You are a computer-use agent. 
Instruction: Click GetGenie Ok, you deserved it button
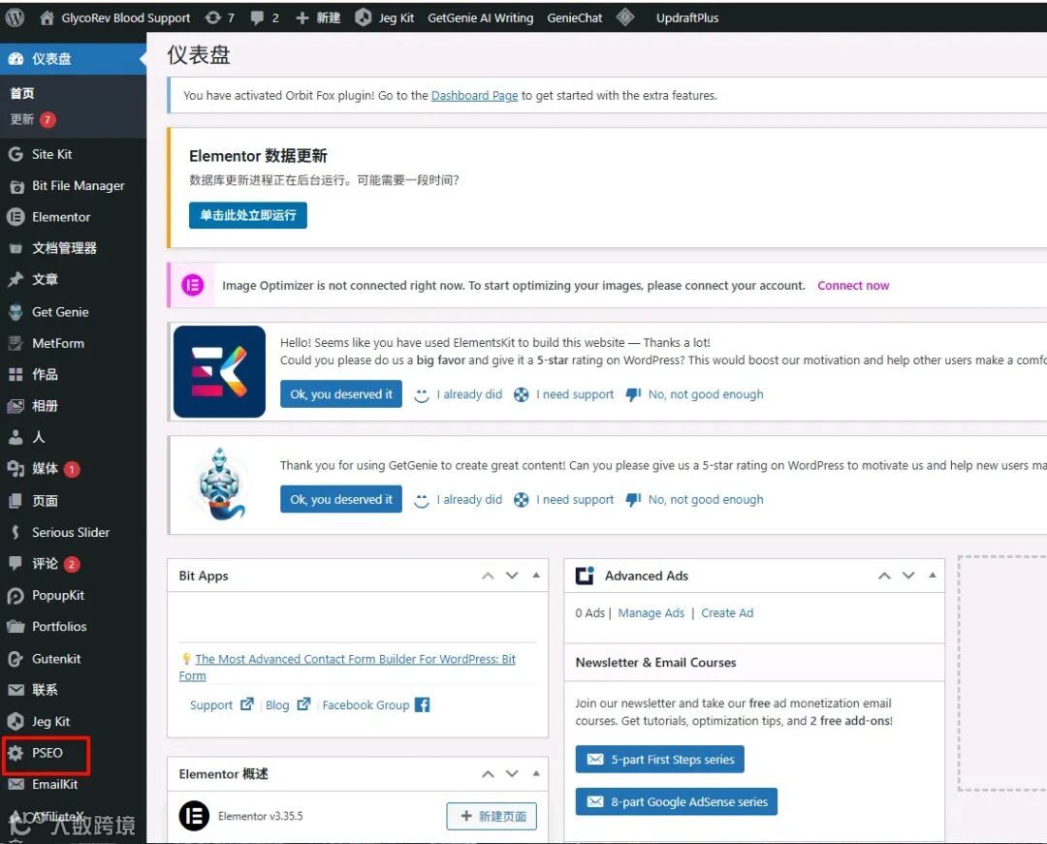(341, 500)
